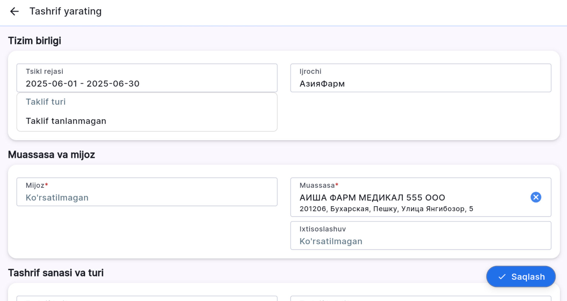
Task: Click the 'Taklif tanlanmagan' text
Action: [66, 121]
